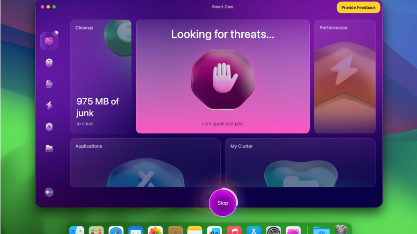The image size is (417, 234).
Task: Open Photos app in the Dock
Action: [155, 230]
